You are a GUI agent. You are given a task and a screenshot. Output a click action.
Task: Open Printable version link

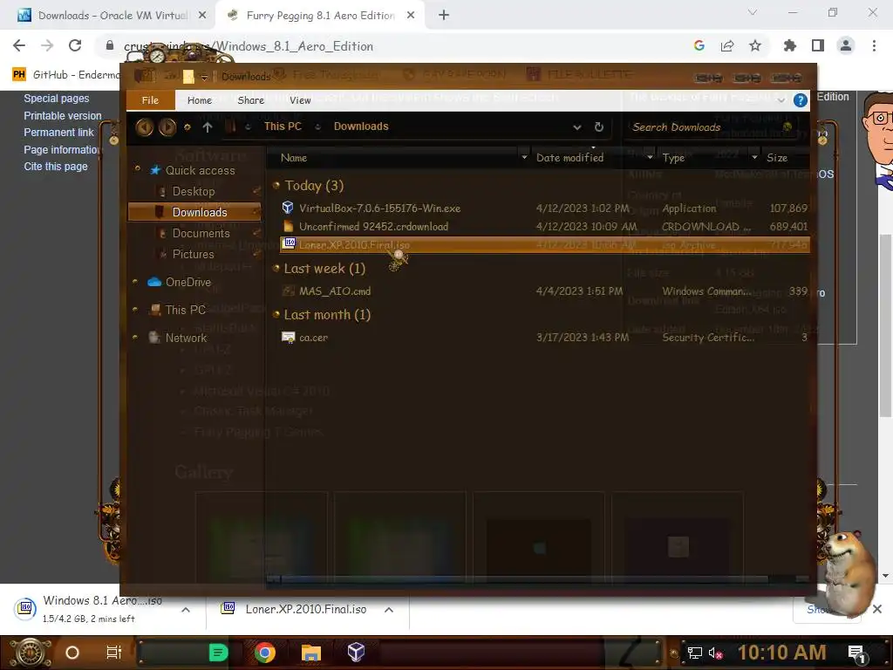coord(63,116)
